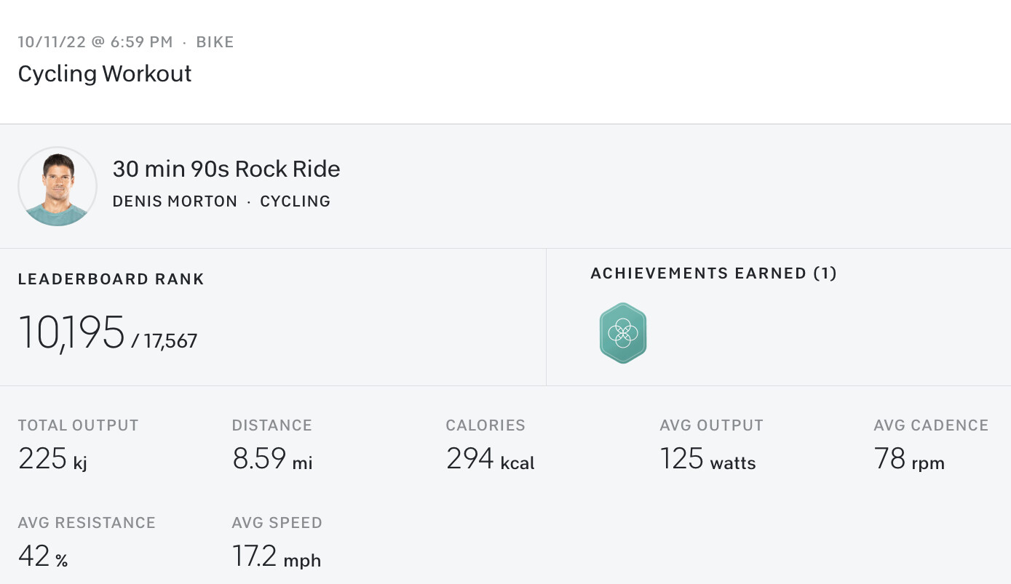Screen dimensions: 1011x584
Task: Select the Distance 8.59 mi stat
Action: (273, 445)
